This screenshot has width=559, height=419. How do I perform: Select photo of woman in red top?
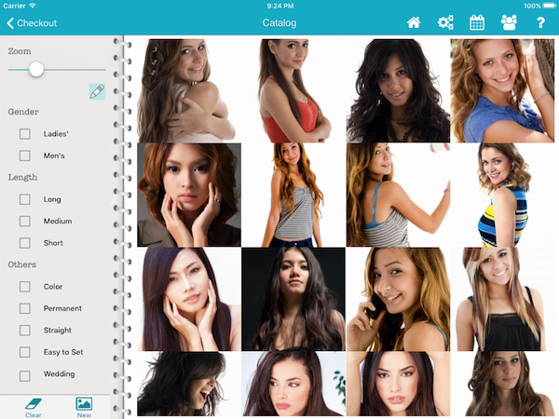tap(293, 91)
